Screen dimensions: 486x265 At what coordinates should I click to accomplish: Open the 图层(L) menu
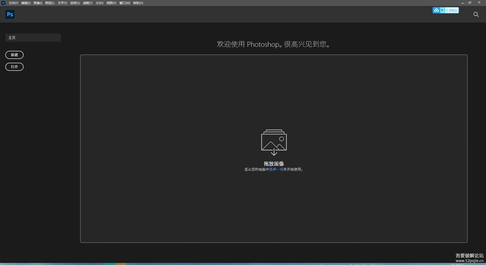coord(50,3)
